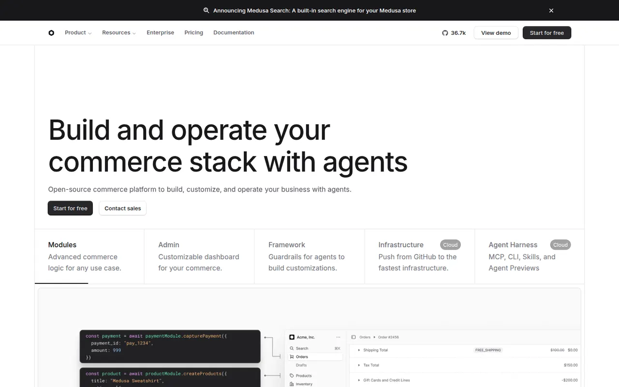Image resolution: width=619 pixels, height=387 pixels.
Task: Click the Cloud badge next to Agent Harness
Action: pos(560,245)
